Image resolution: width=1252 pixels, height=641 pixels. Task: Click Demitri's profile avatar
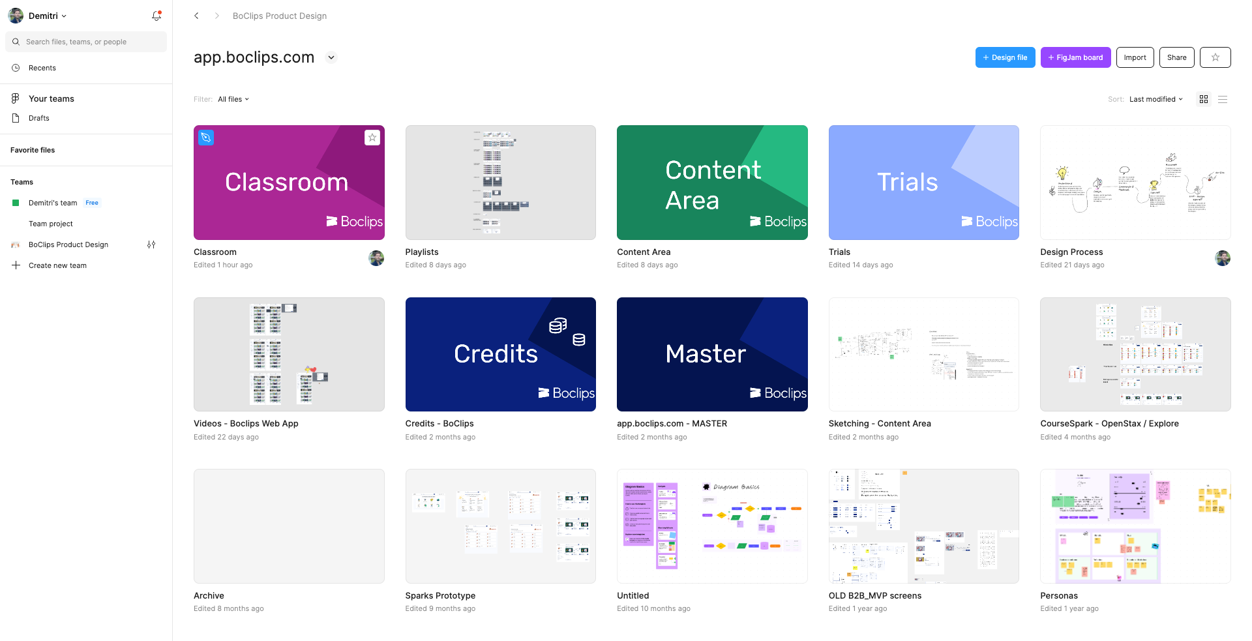click(16, 16)
